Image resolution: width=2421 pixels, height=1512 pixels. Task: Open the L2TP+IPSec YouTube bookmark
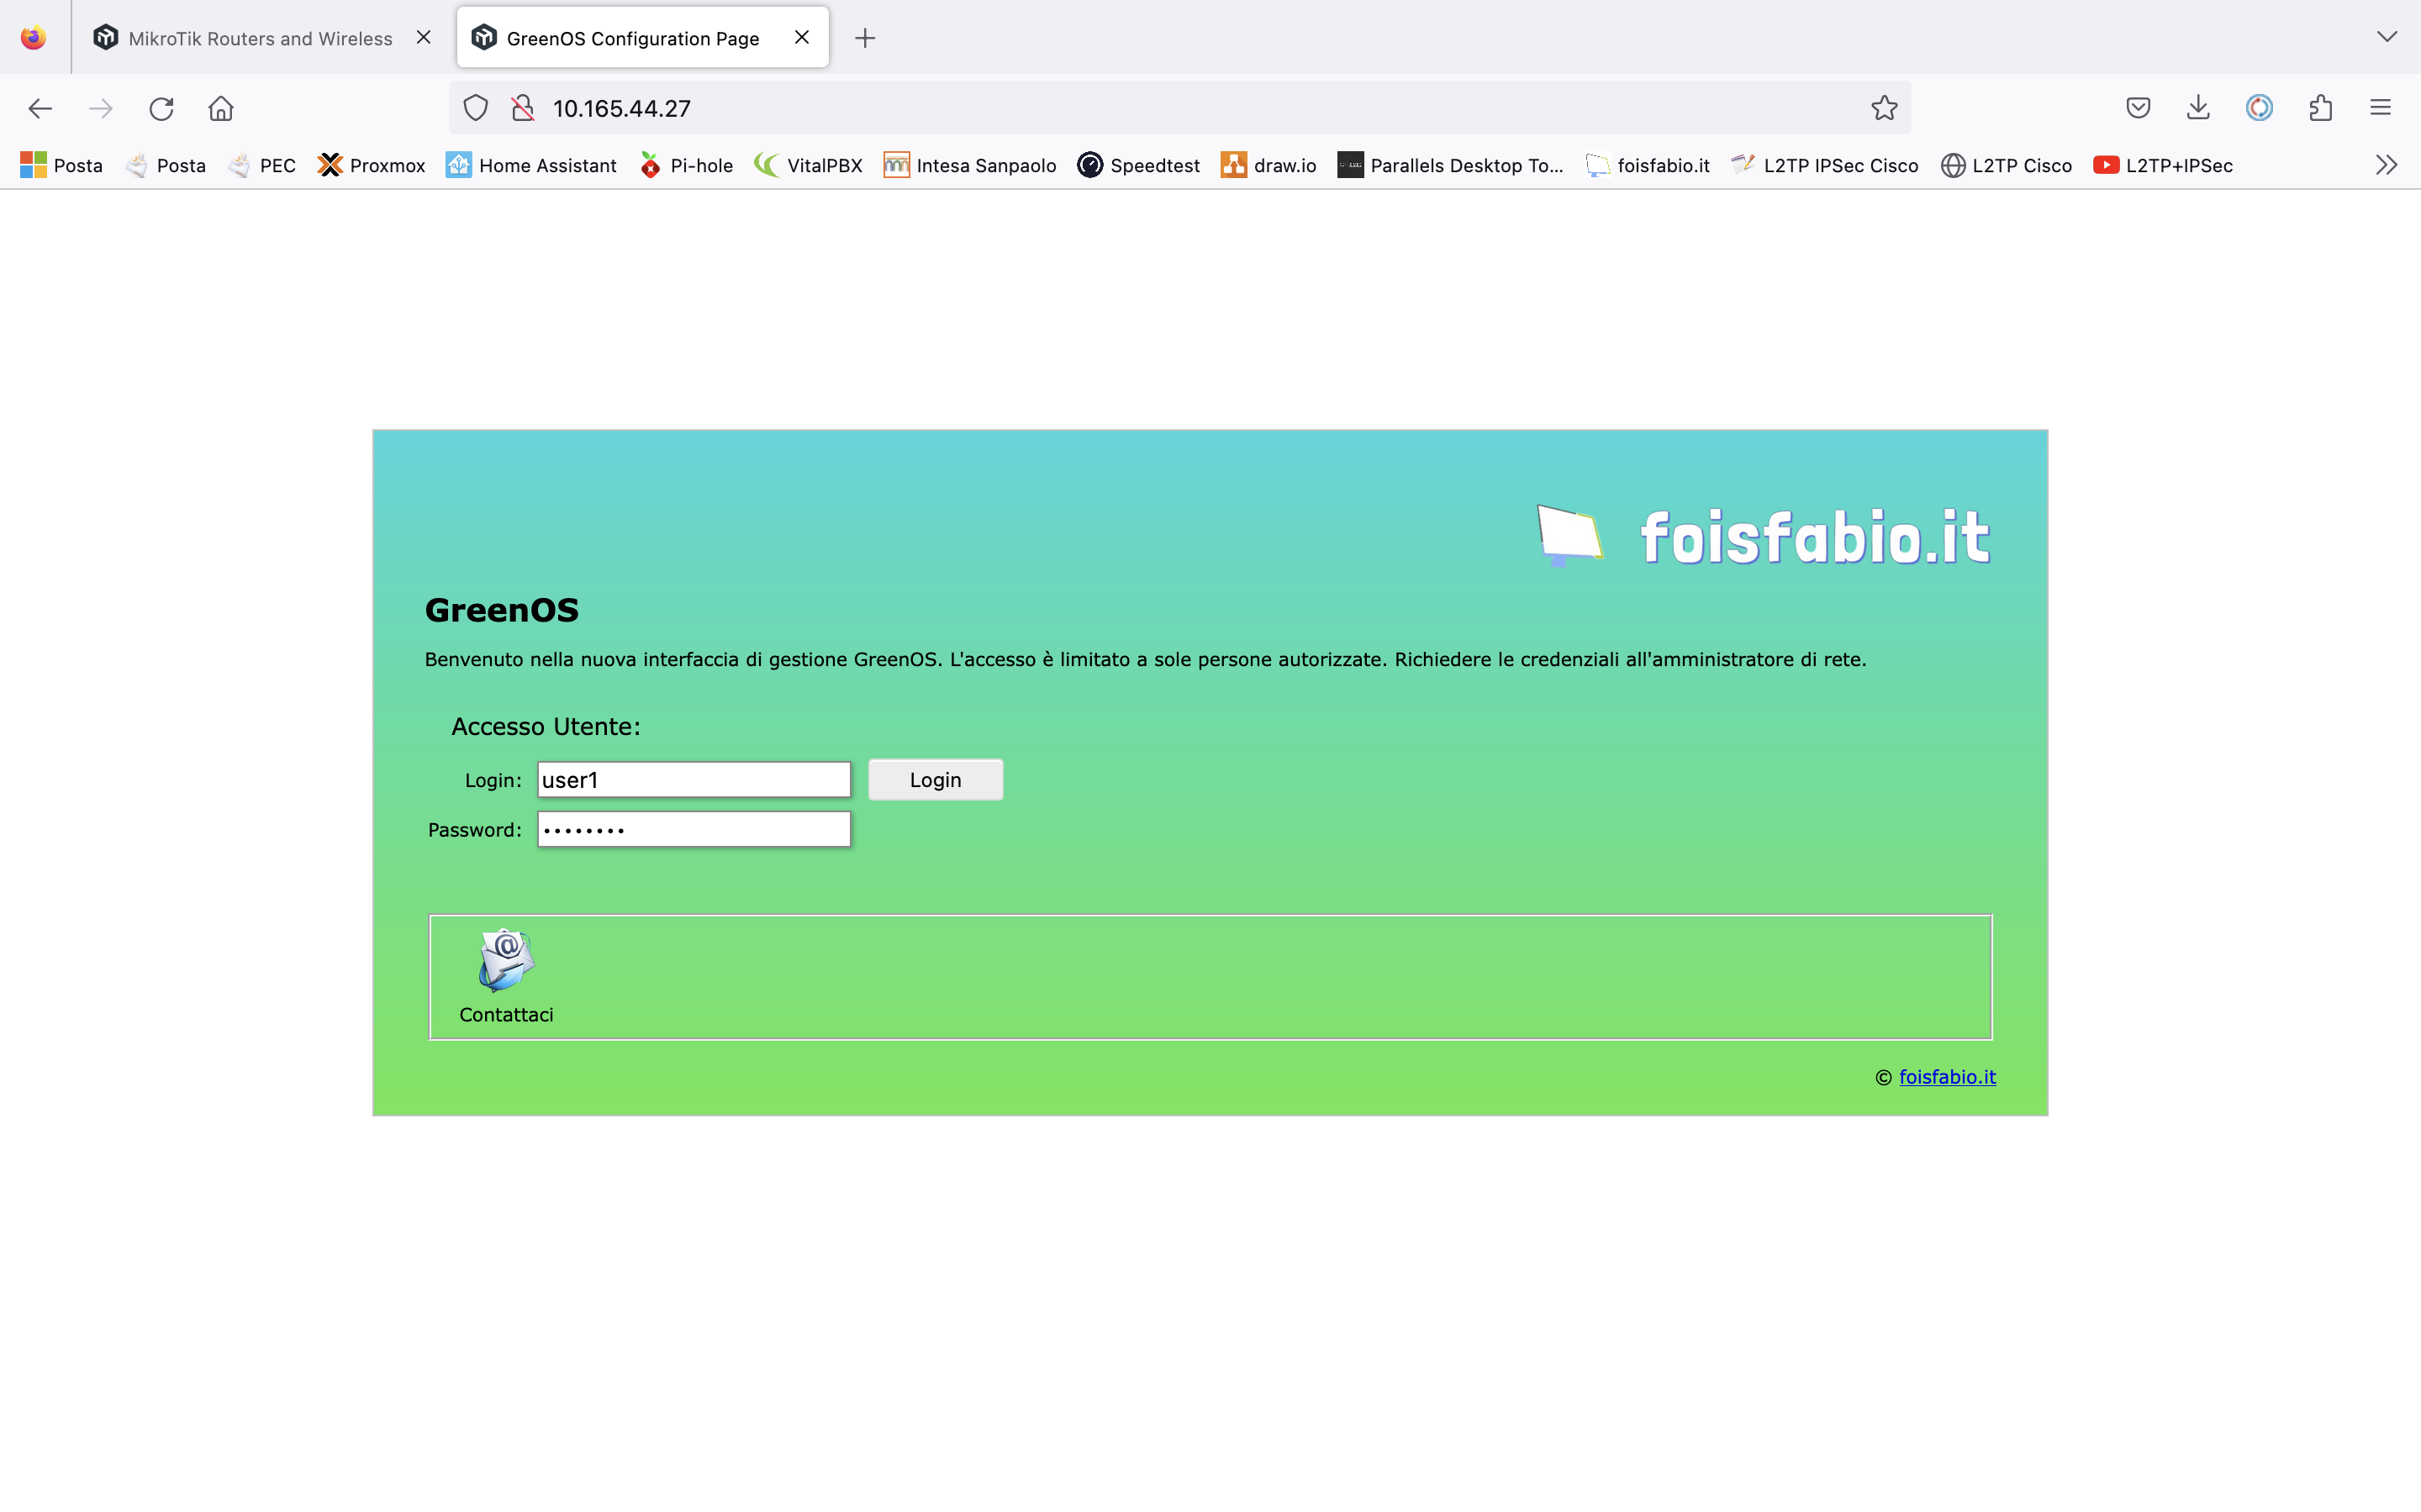click(2161, 165)
